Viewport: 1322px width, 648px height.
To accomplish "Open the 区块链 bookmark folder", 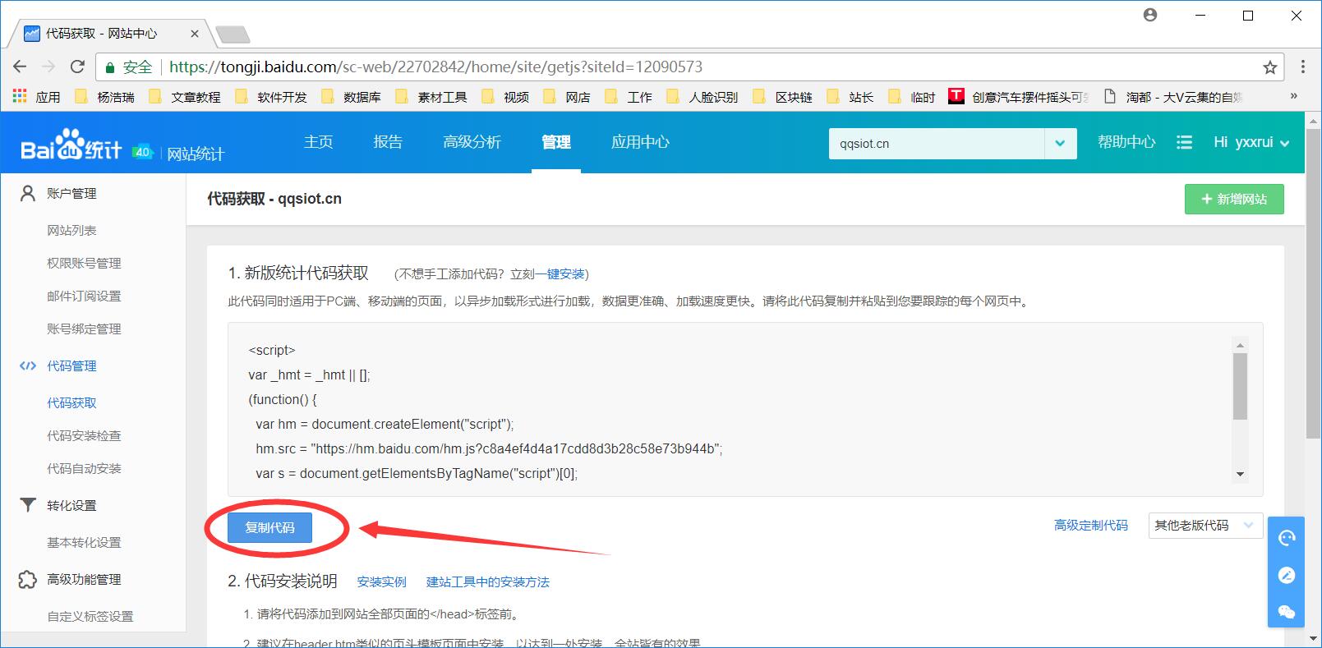I will pyautogui.click(x=783, y=96).
